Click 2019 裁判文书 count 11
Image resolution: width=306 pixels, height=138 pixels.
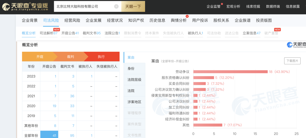[x=73, y=116]
